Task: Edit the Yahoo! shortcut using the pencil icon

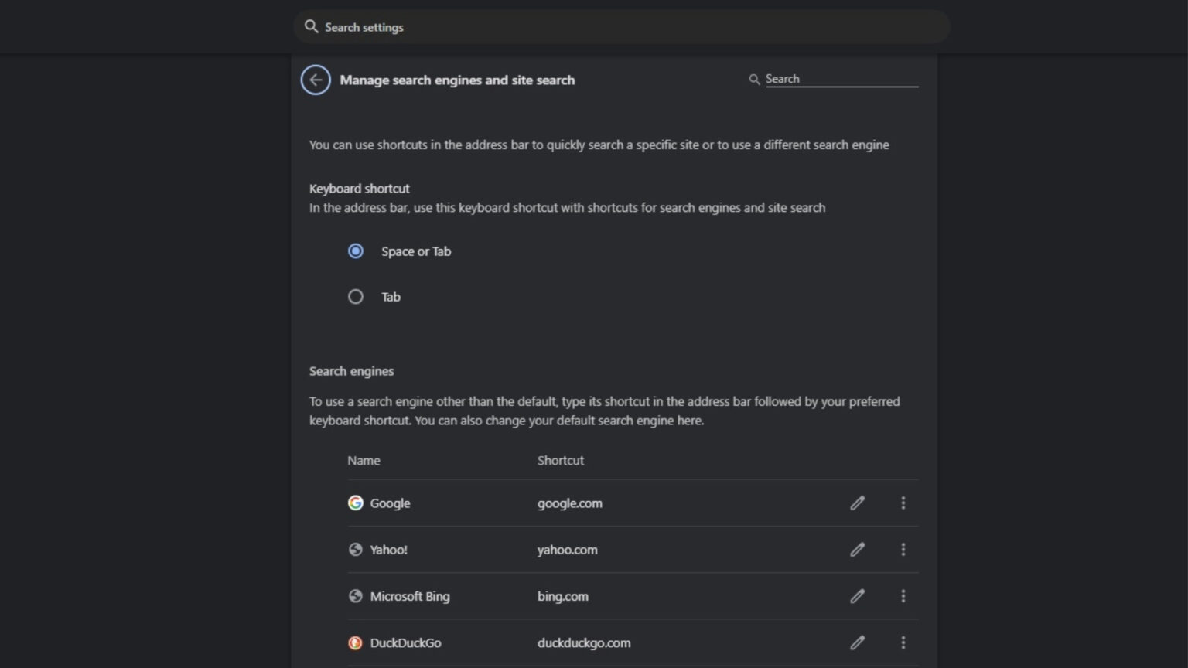Action: [858, 549]
